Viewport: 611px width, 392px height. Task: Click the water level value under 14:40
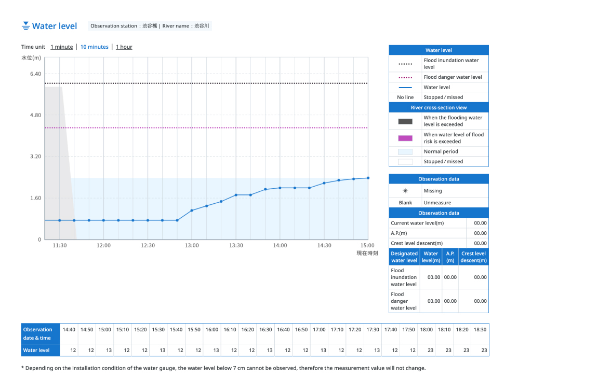(x=73, y=351)
